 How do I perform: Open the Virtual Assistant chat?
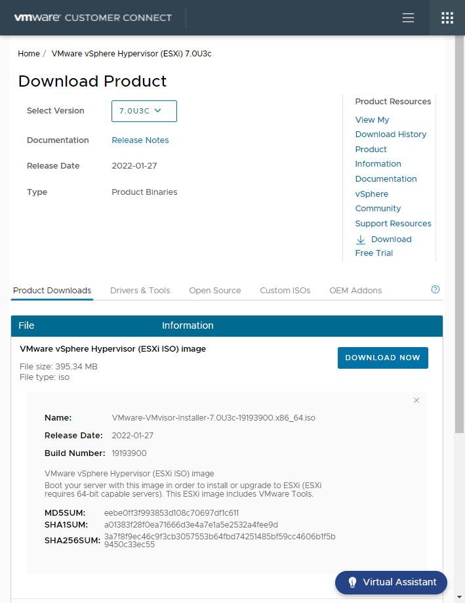click(391, 582)
